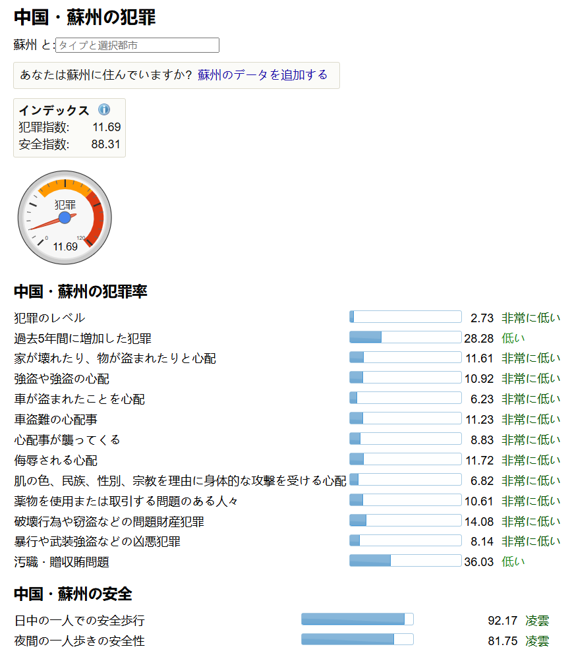The width and height of the screenshot is (570, 655).
Task: Click the 心配事が襲ってくる label
Action: (x=67, y=440)
